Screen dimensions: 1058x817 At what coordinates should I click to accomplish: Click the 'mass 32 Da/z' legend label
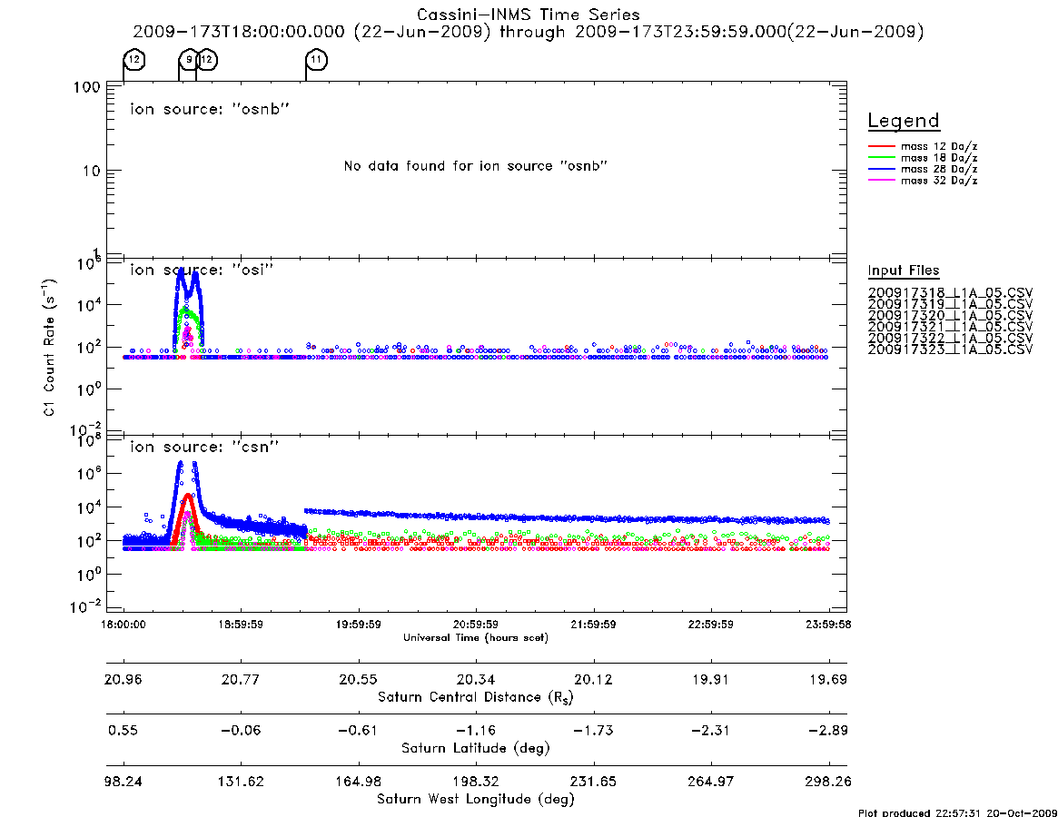pyautogui.click(x=939, y=181)
